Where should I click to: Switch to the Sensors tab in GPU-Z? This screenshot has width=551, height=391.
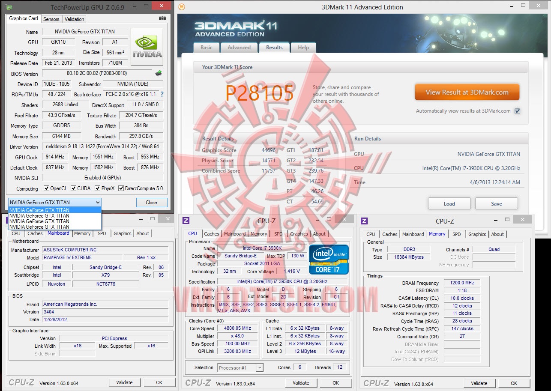[x=51, y=19]
